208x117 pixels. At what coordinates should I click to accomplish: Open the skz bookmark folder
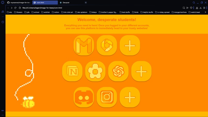(x=9, y=12)
